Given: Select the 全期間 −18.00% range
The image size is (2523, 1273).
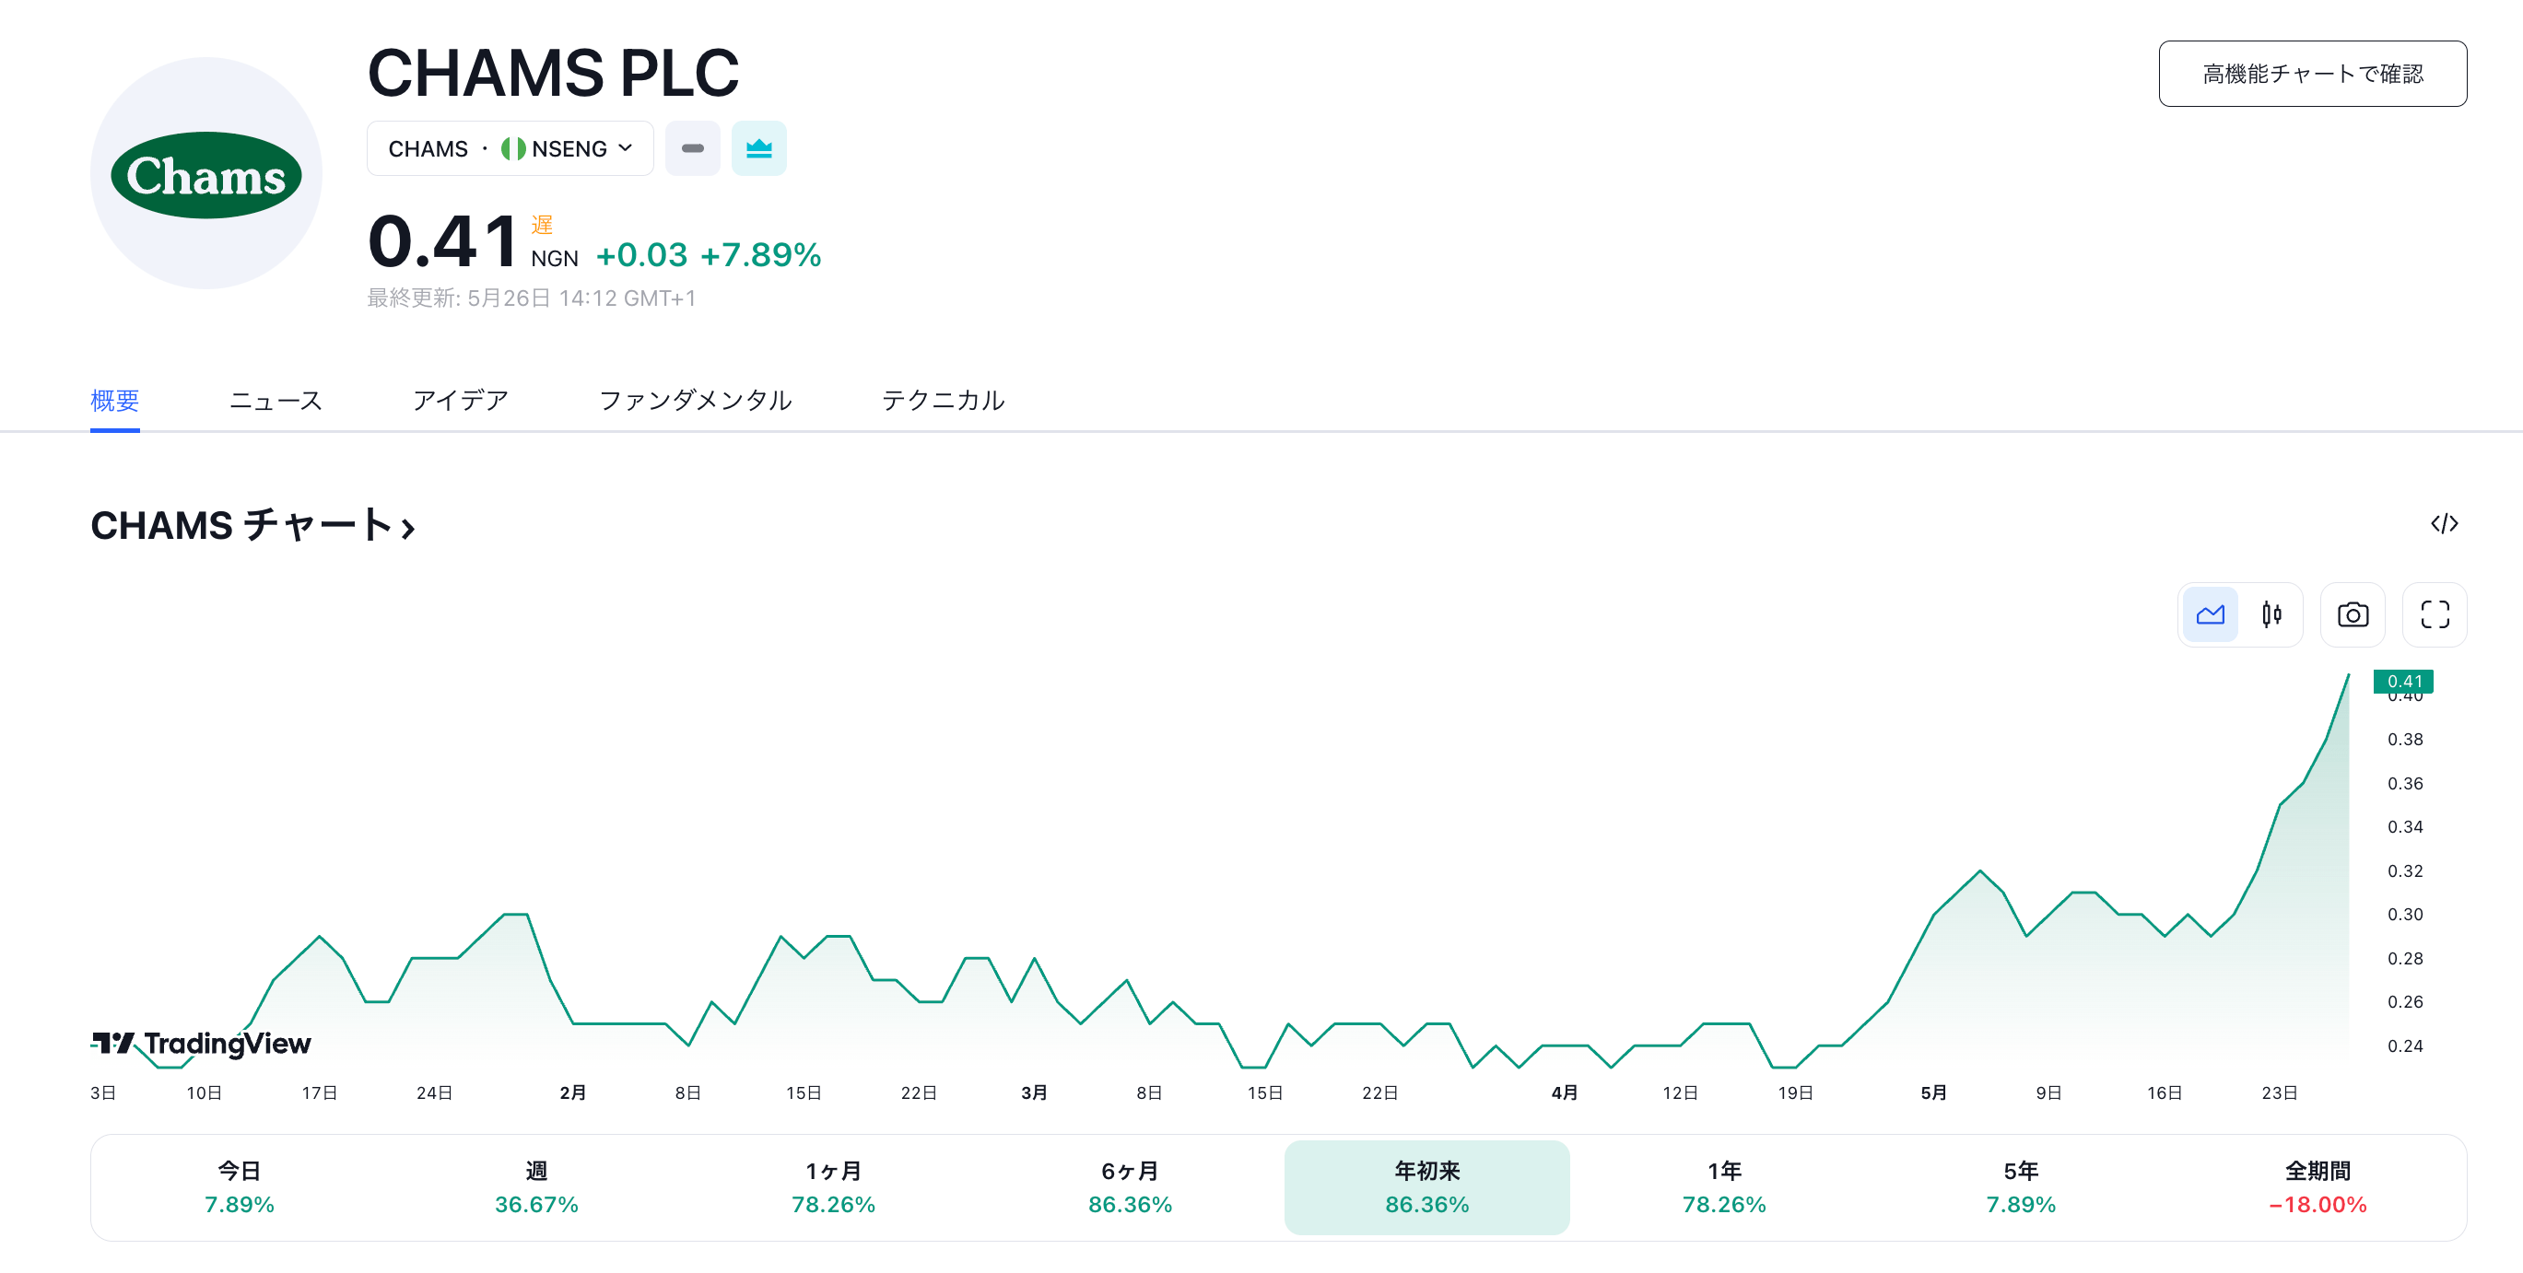Looking at the screenshot, I should [2318, 1188].
